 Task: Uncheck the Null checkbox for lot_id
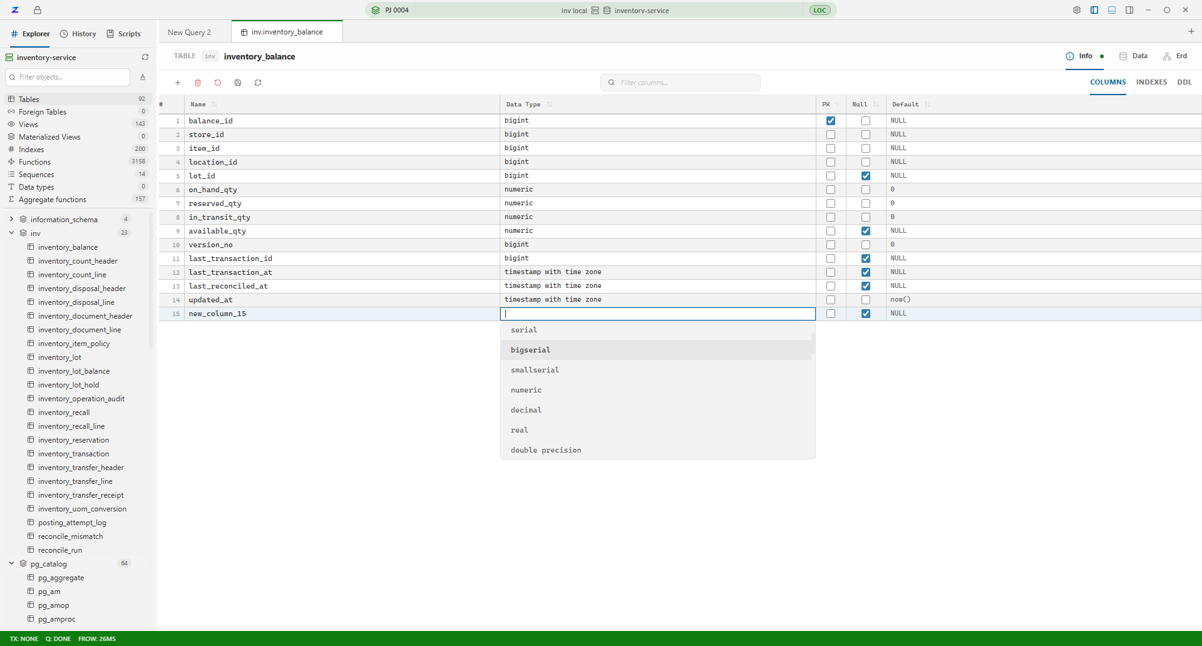866,176
